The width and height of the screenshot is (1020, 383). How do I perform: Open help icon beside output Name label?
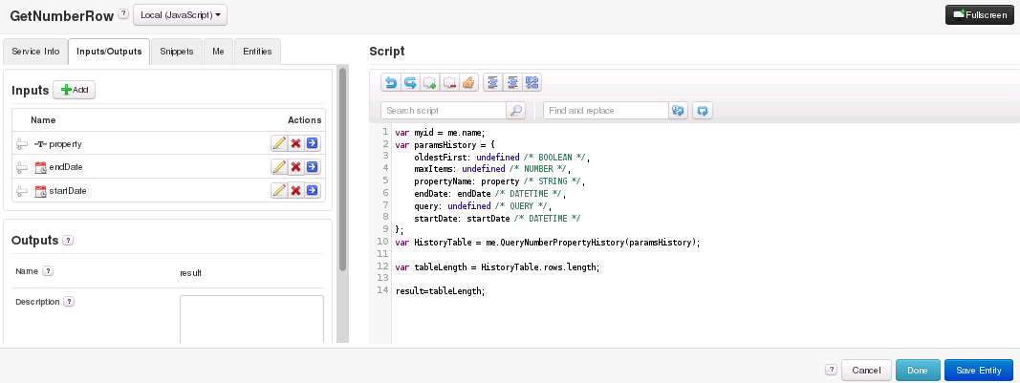point(48,271)
